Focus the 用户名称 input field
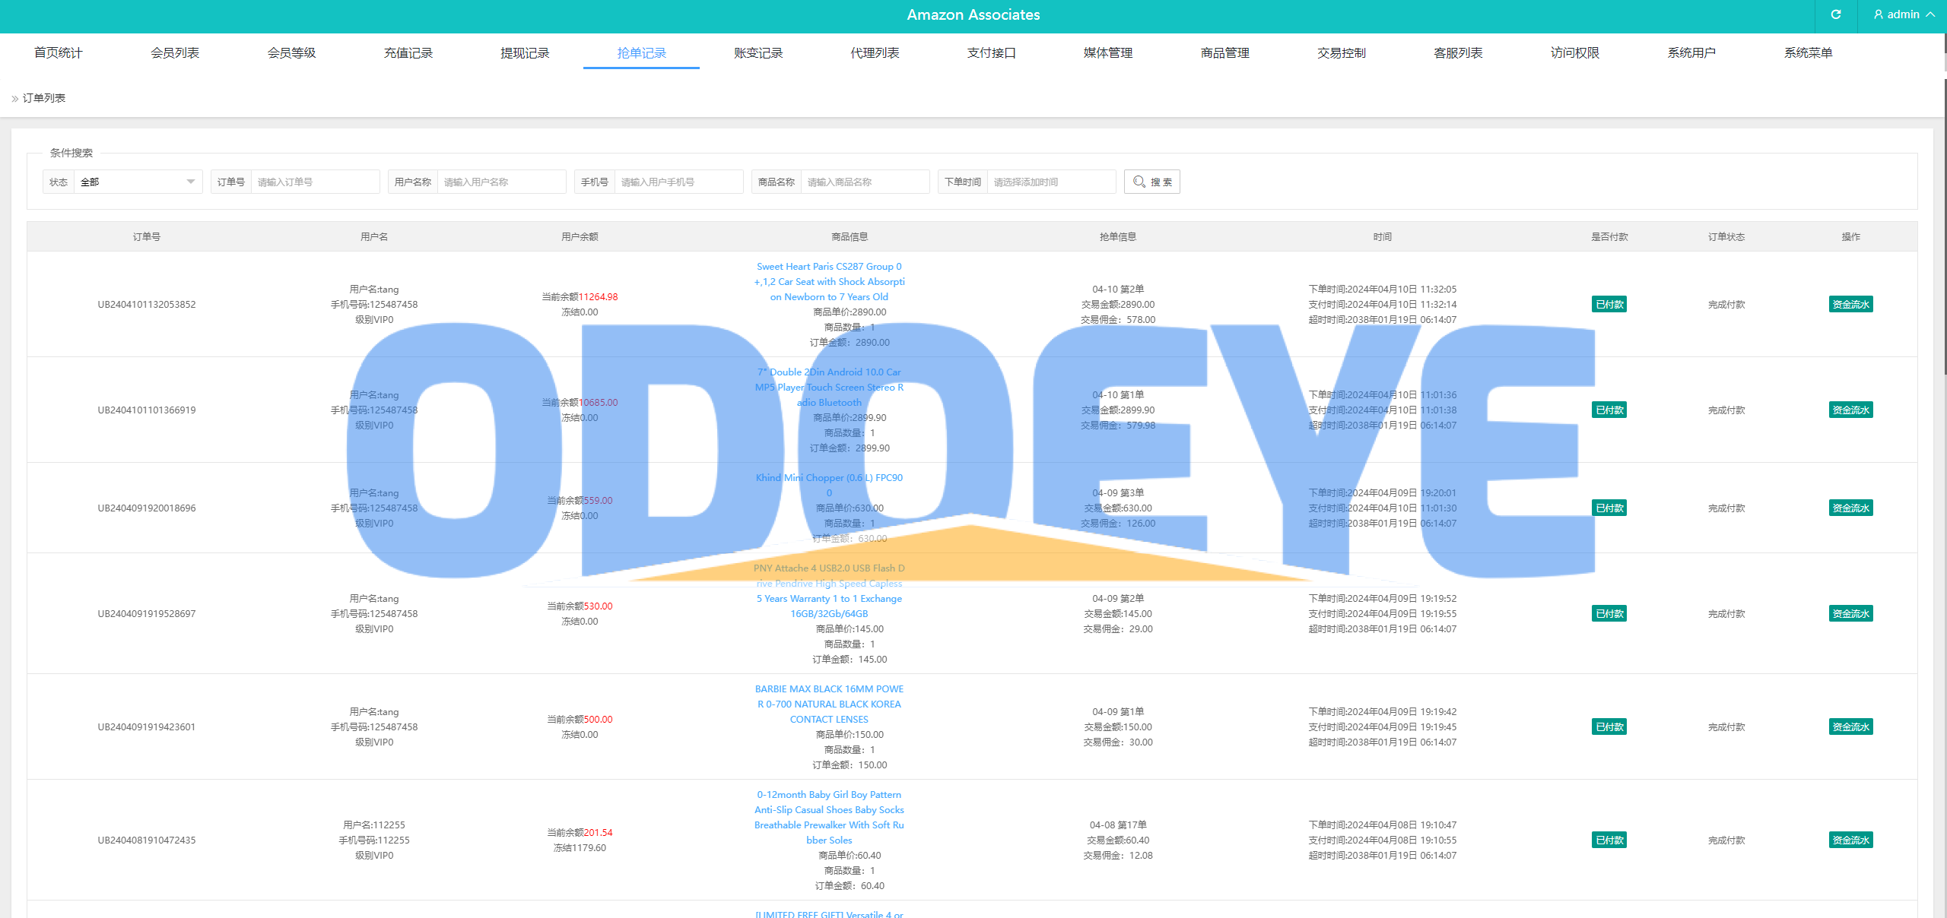The width and height of the screenshot is (1947, 918). click(501, 182)
